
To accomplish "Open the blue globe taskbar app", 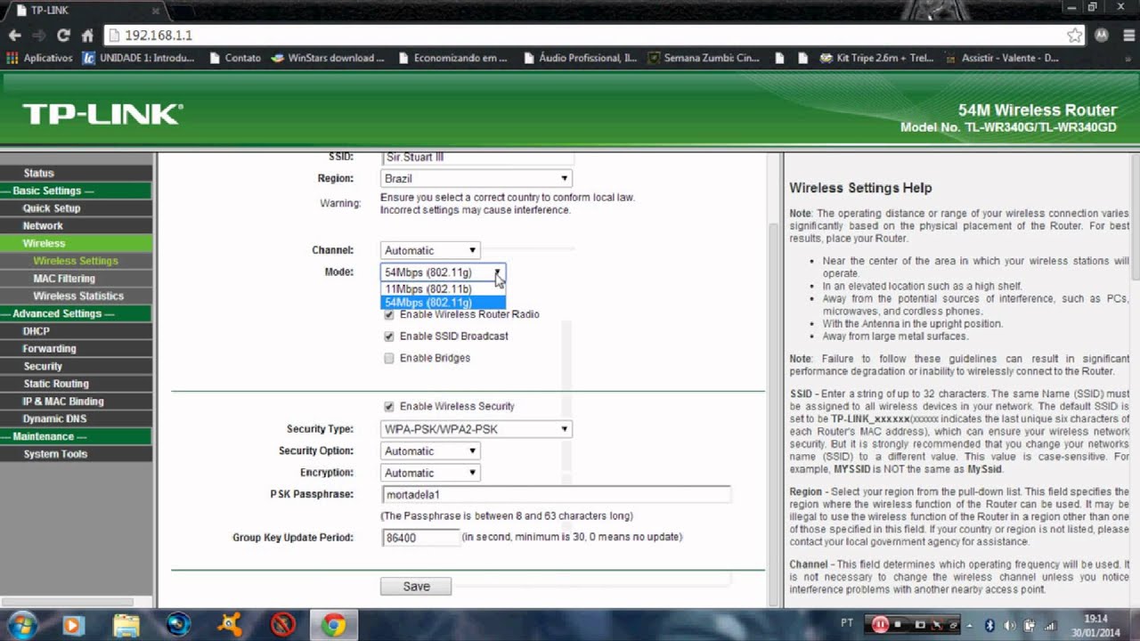I will coord(178,625).
